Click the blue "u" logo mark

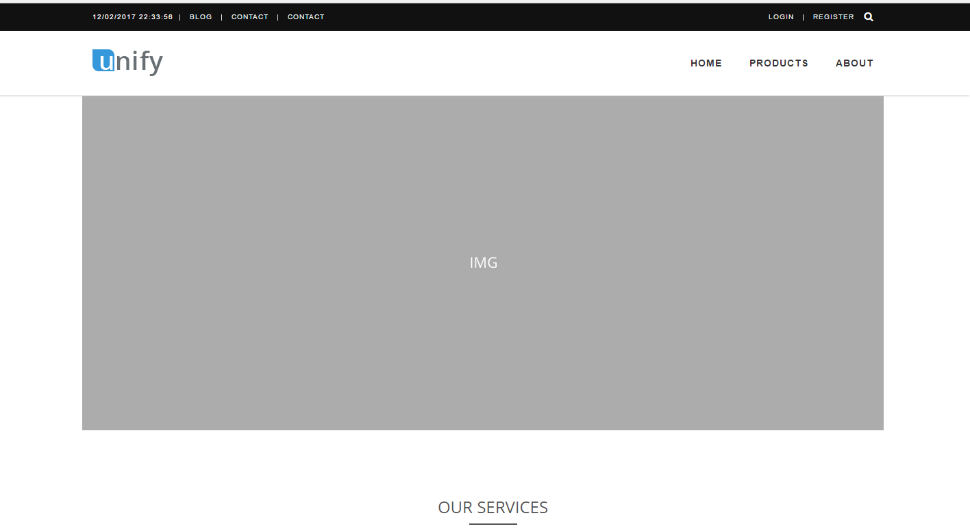click(x=103, y=61)
